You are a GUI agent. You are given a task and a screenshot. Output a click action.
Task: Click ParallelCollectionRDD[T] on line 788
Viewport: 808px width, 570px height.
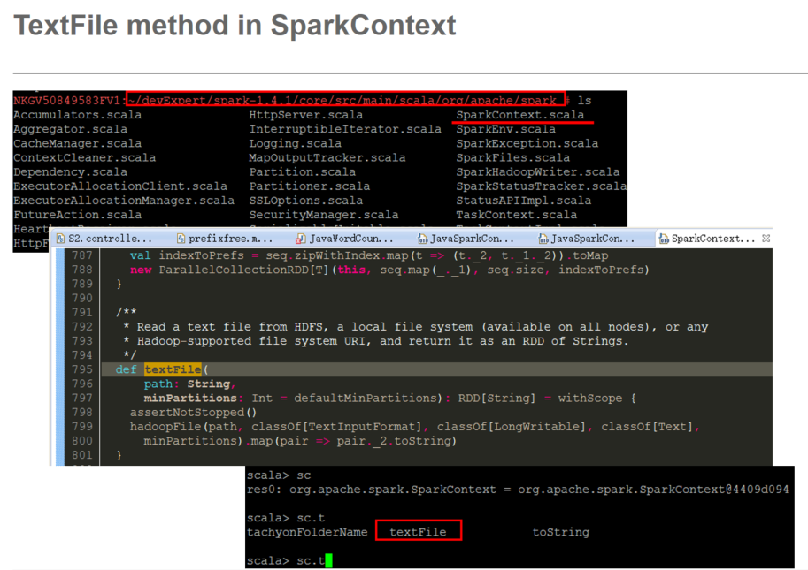243,270
